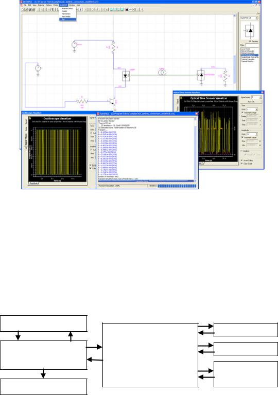This screenshot has width=278, height=395.
Task: Click the component preview thumbnail in library panel
Action: pos(249,30)
